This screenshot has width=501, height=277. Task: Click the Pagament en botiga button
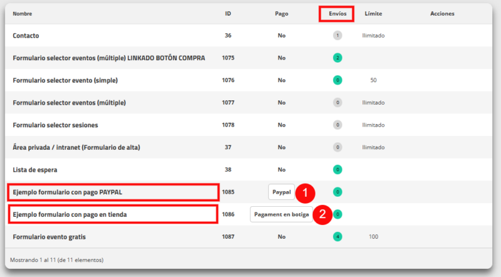click(281, 214)
